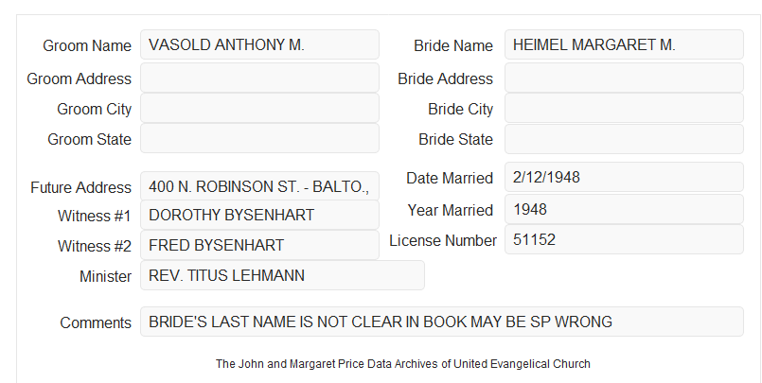Image resolution: width=762 pixels, height=383 pixels.
Task: Click the Bride State input box
Action: 624,139
